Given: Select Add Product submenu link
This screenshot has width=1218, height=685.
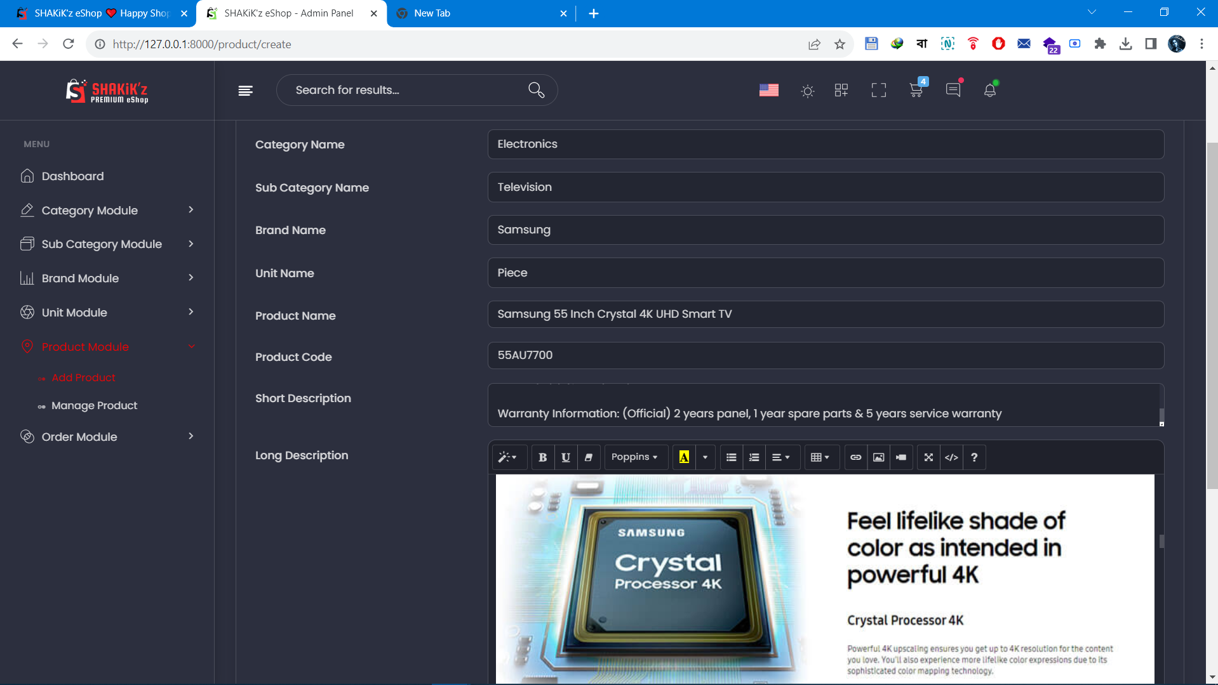Looking at the screenshot, I should (x=83, y=377).
